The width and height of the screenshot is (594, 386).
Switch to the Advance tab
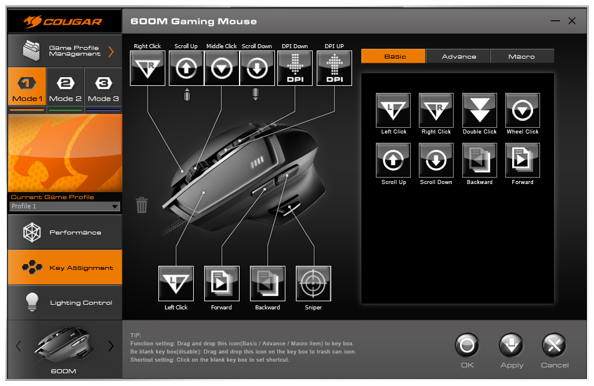pyautogui.click(x=458, y=56)
